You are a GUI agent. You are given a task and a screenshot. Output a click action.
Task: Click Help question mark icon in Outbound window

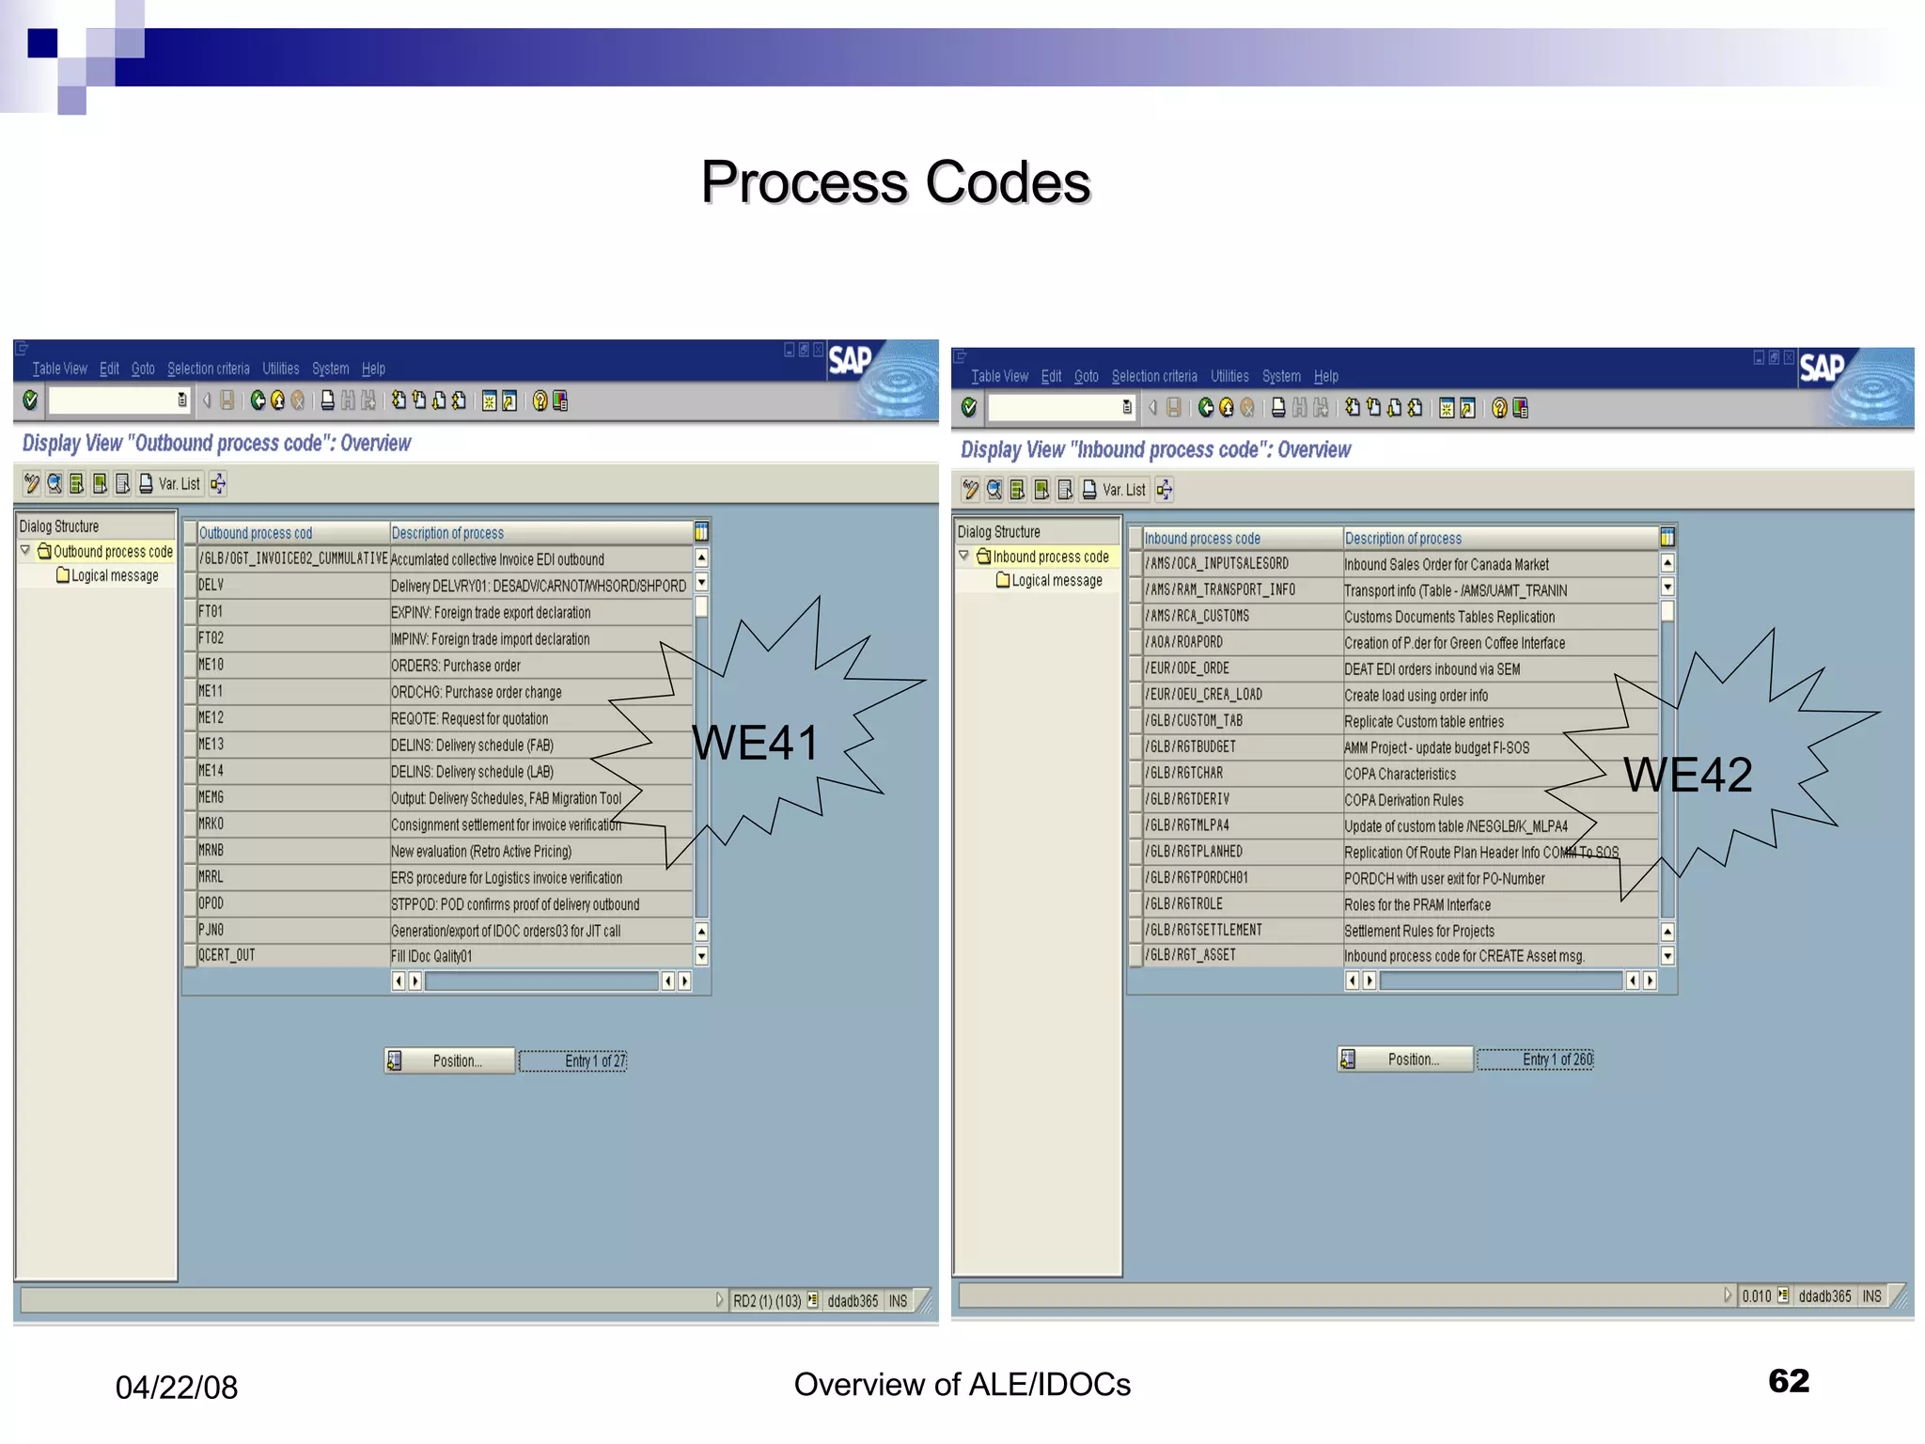(540, 401)
